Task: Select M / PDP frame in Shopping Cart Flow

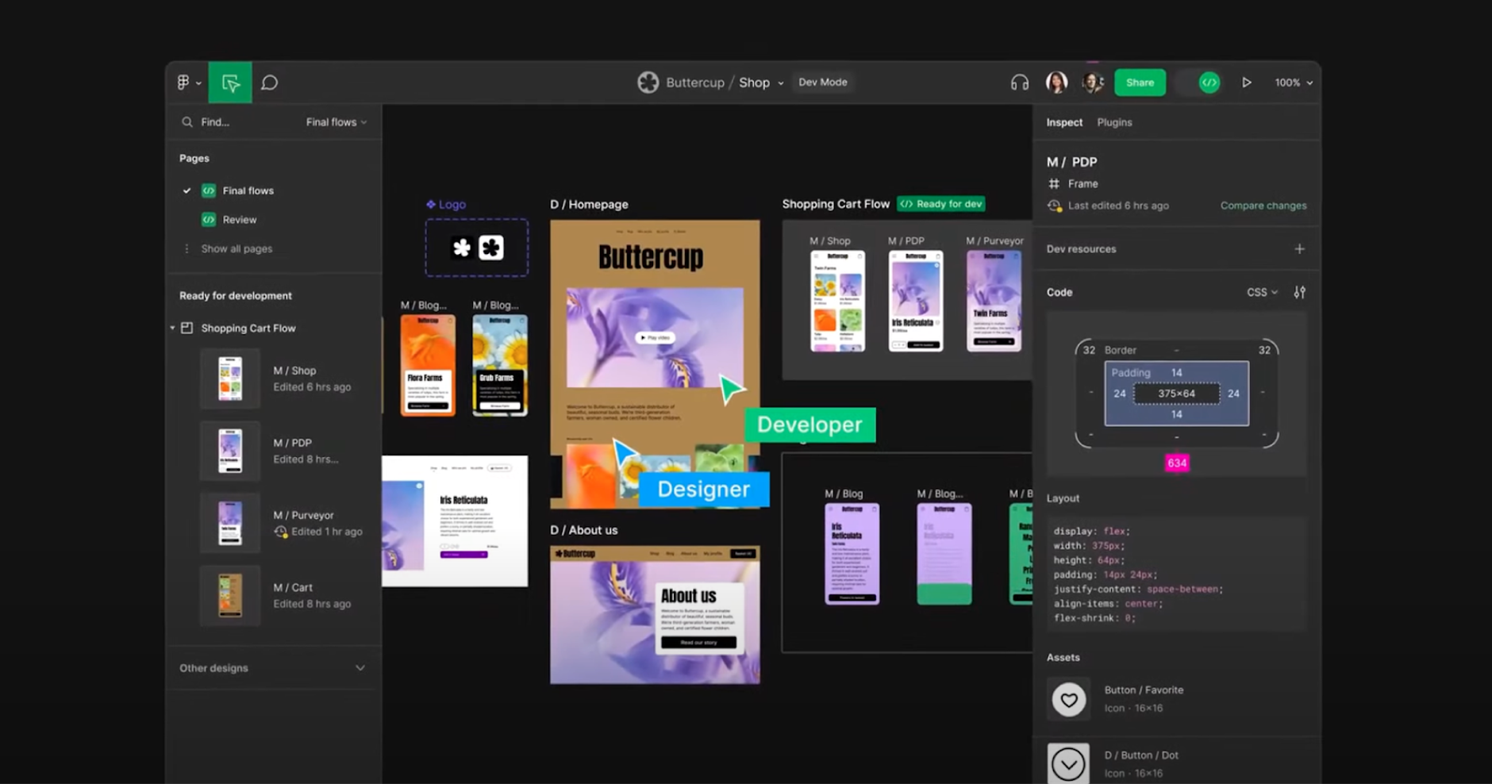Action: pyautogui.click(x=916, y=301)
